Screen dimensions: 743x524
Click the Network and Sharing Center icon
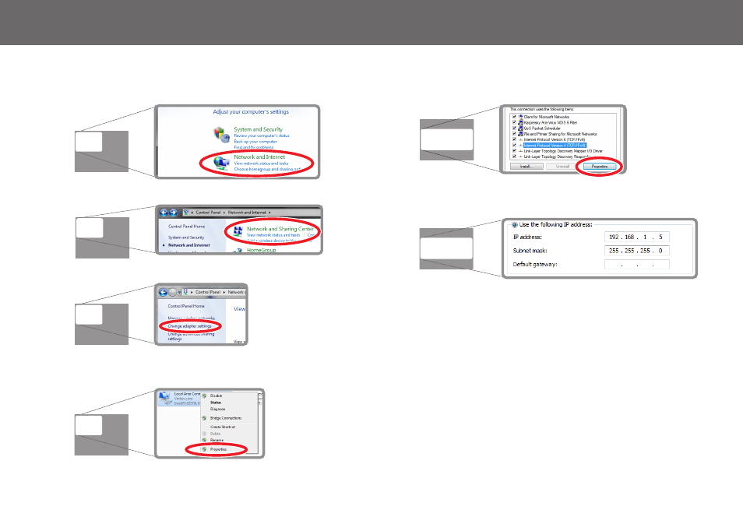238,231
